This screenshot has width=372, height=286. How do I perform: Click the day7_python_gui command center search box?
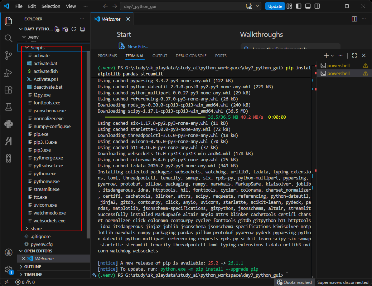tap(182, 6)
